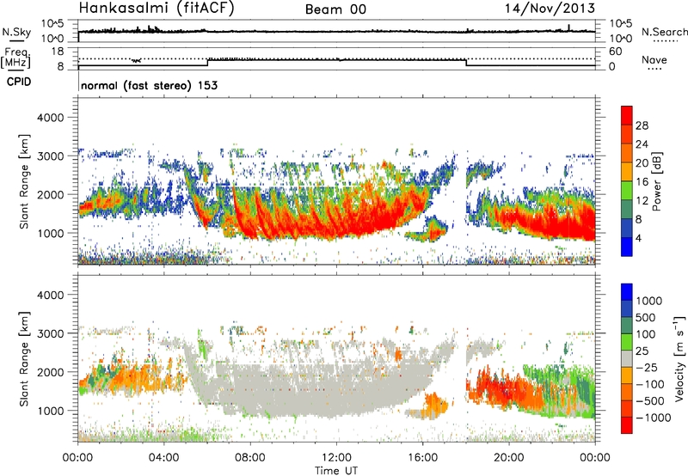Click the velocity panel 'Slant Range [km]' label
Image resolution: width=688 pixels, height=476 pixels.
[x=24, y=358]
